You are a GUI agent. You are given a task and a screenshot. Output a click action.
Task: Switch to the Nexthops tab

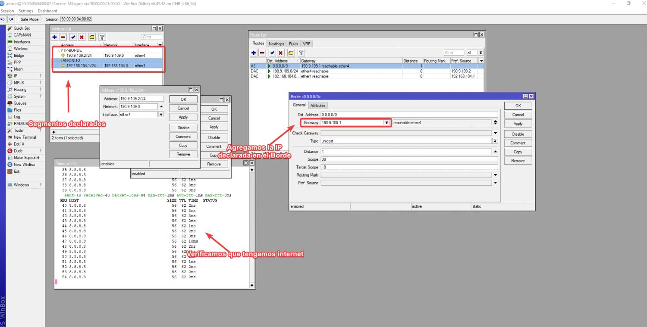tap(276, 44)
